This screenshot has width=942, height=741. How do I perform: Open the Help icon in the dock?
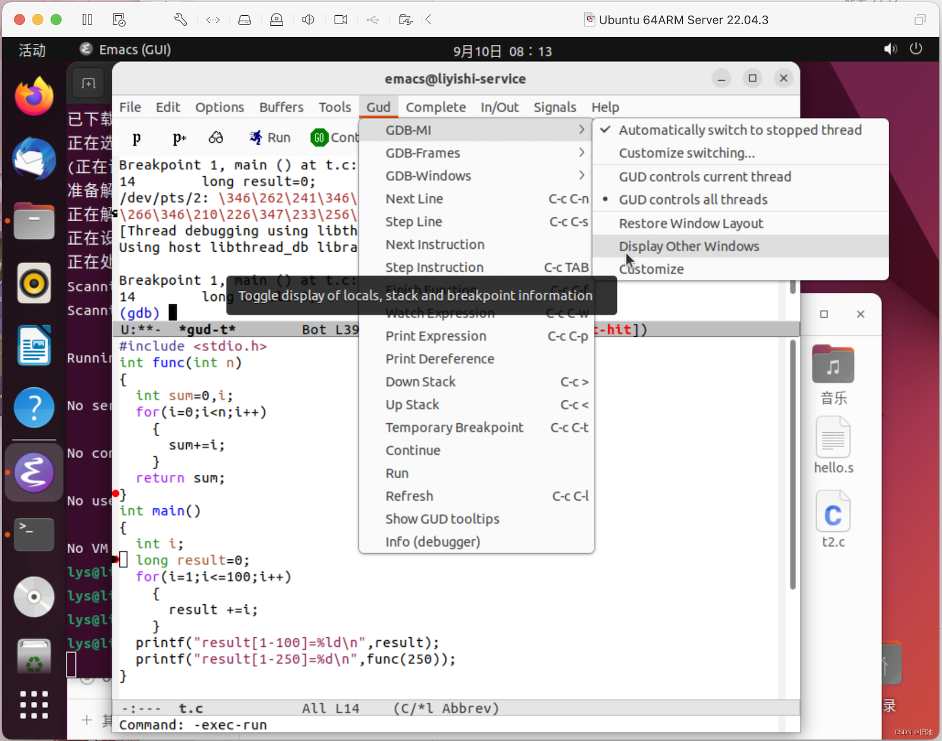(34, 407)
